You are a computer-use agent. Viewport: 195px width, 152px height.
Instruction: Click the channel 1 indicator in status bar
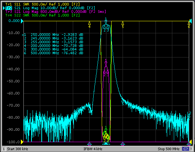tap(4, 149)
